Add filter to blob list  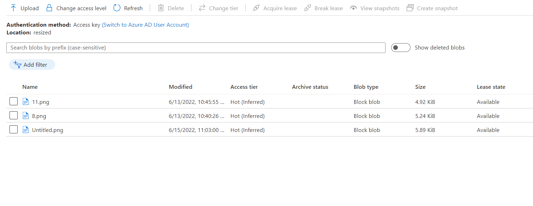click(x=32, y=65)
